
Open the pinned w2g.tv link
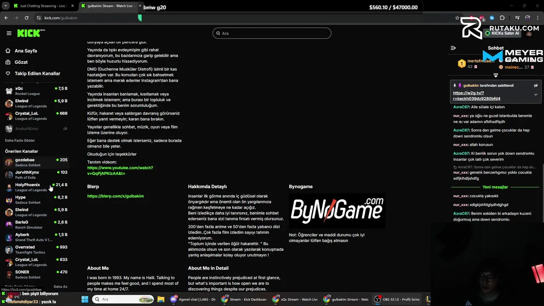pyautogui.click(x=476, y=96)
